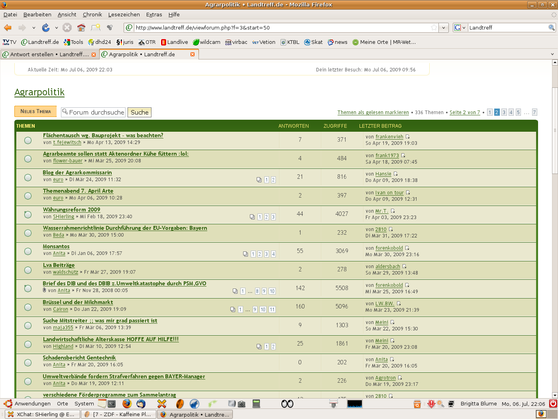Reload the current forum page

pyautogui.click(x=46, y=28)
